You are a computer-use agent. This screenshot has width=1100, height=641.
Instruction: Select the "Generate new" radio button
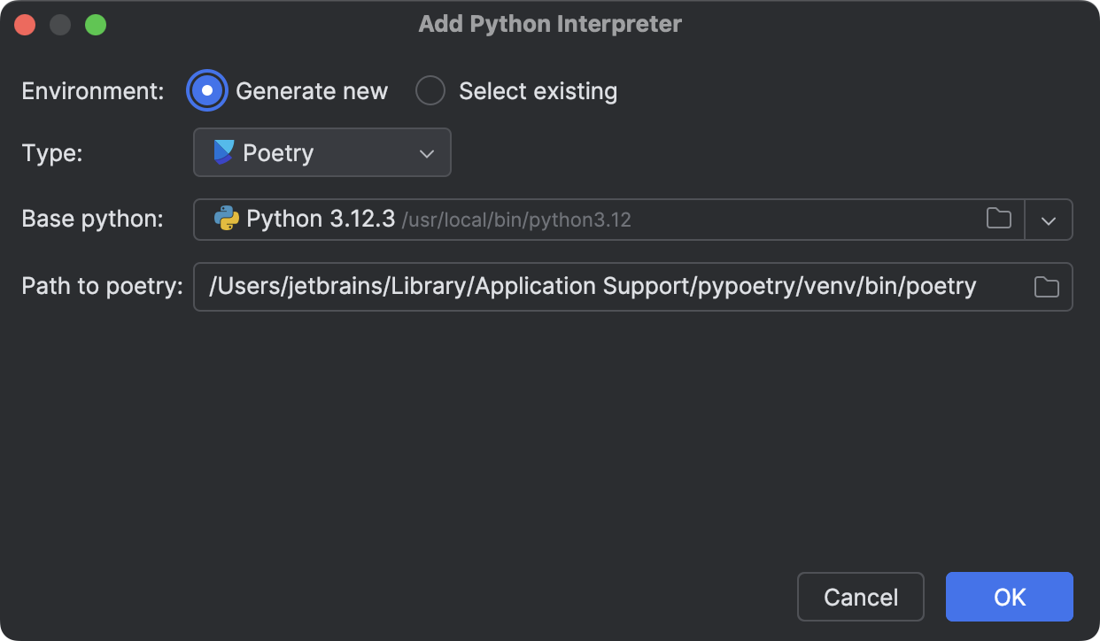click(207, 91)
